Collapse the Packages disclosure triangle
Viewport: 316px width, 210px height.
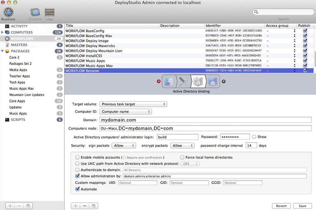pos(2,51)
